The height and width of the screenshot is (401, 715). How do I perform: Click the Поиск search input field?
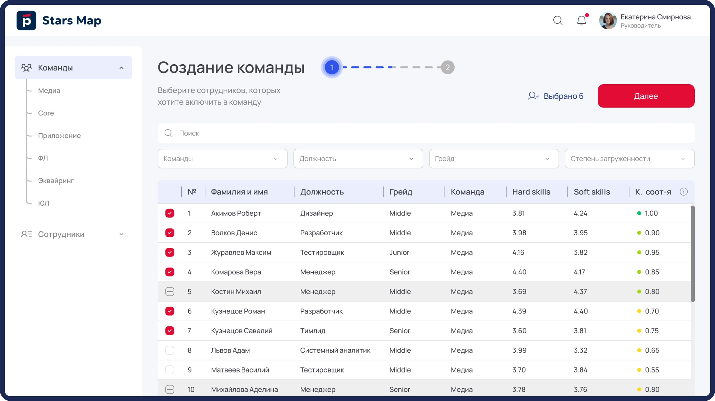pyautogui.click(x=426, y=133)
